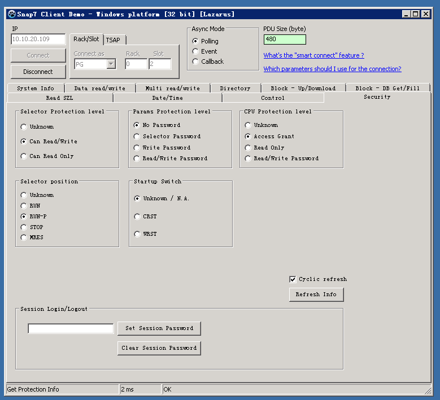Open the Block - DB Get/Fill tab
Viewport: 440px width, 400px height.
388,89
